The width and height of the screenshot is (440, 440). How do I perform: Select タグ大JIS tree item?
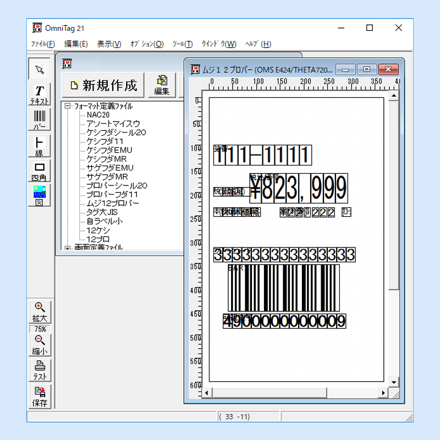(x=102, y=212)
